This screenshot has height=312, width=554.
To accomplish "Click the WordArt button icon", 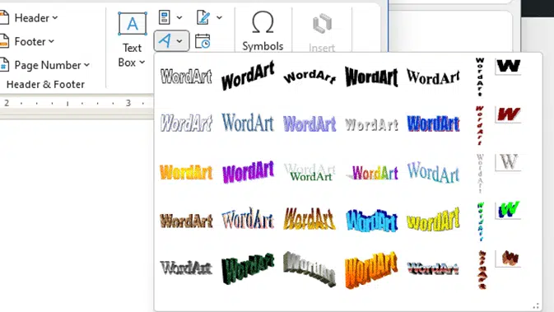I will coord(165,41).
